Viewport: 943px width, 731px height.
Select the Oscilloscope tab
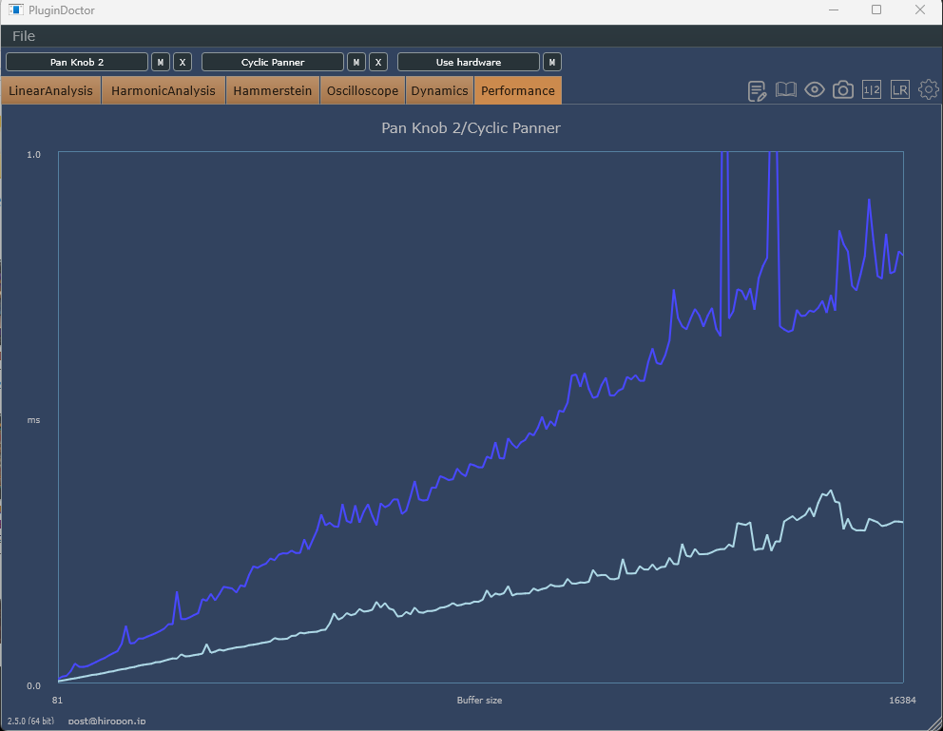click(x=362, y=91)
